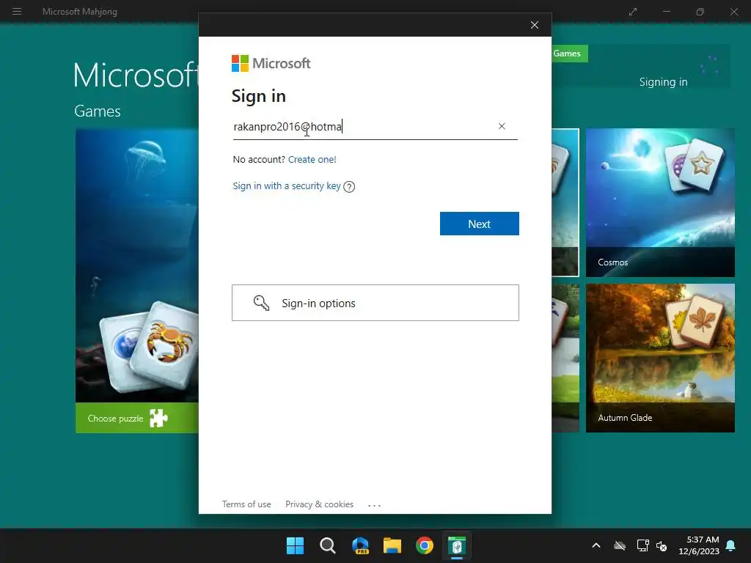Launch Microsoft Edge from taskbar
Screen dimensions: 751x563
360,545
